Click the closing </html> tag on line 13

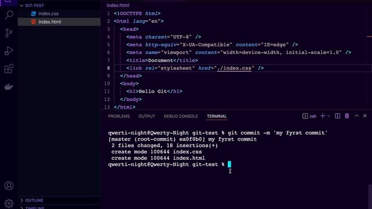point(124,107)
